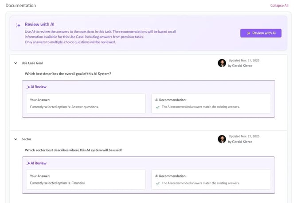Click the green checkmark in Sector recommendation
This screenshot has height=203, width=297.
pyautogui.click(x=158, y=183)
